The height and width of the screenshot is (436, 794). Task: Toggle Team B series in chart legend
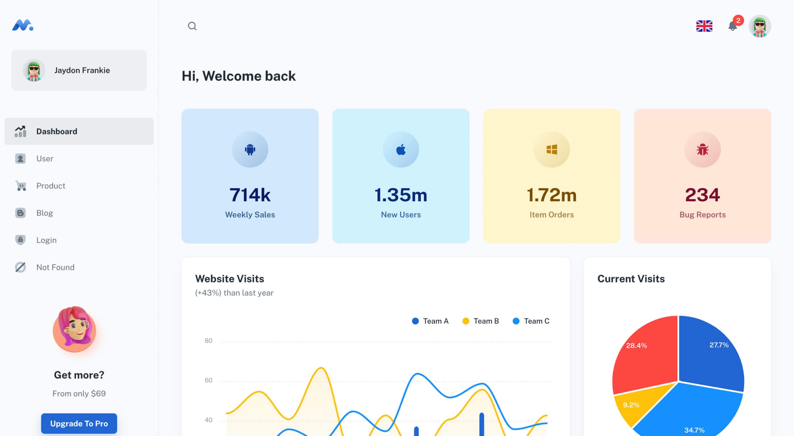(x=480, y=321)
